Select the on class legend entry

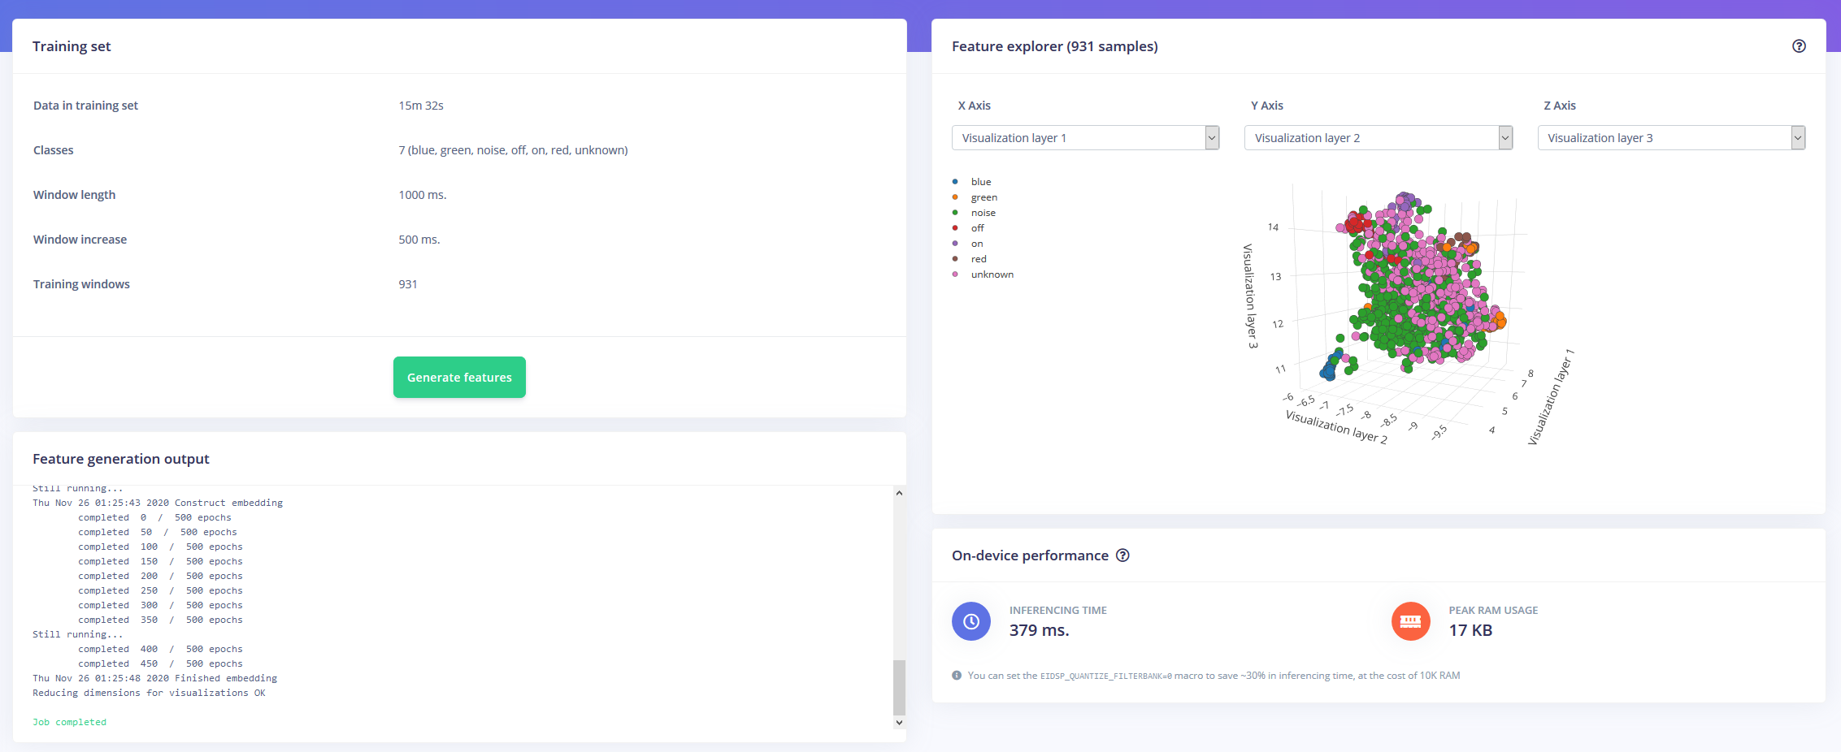pyautogui.click(x=976, y=243)
